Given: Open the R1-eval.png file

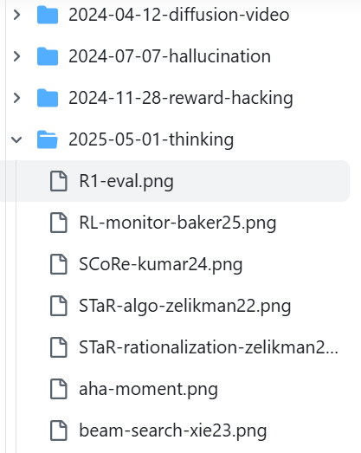Looking at the screenshot, I should [x=126, y=181].
